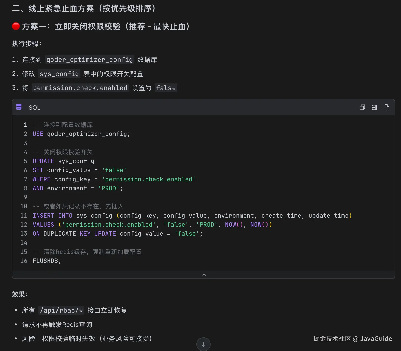Click the copy code icon in SQL block
Screen dimensions: 401x351
(362, 108)
